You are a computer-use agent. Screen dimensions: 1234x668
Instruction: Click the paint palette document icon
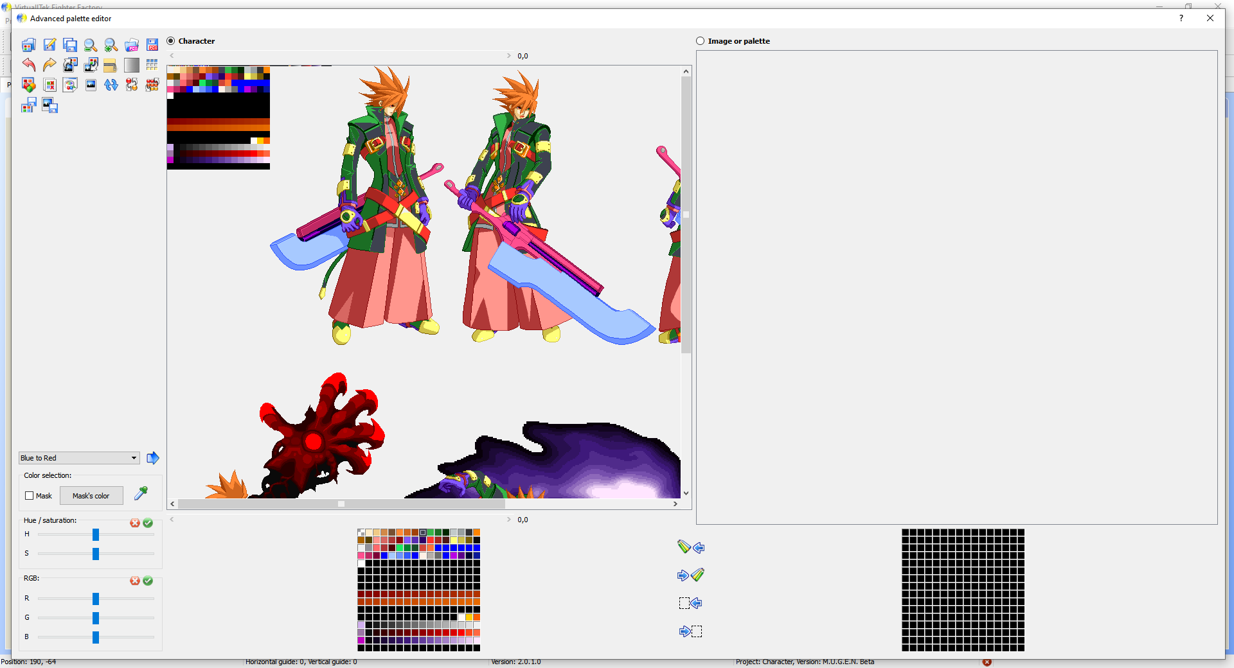pos(70,85)
